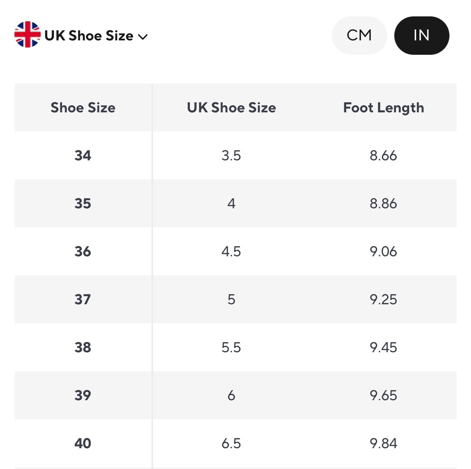Click the Shoe Size column header
The image size is (471, 469).
click(x=83, y=108)
